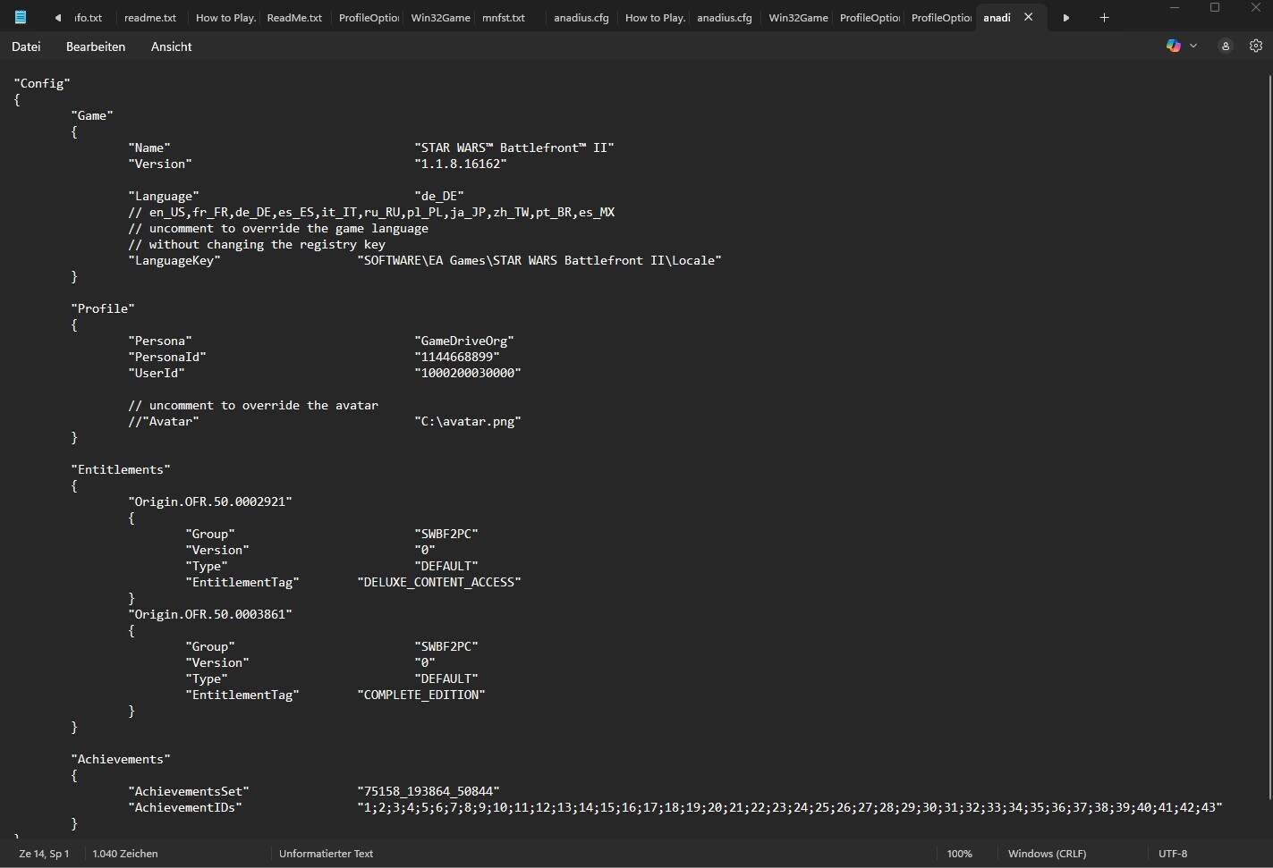This screenshot has width=1273, height=868.
Task: Open the account profile icon
Action: [1226, 46]
